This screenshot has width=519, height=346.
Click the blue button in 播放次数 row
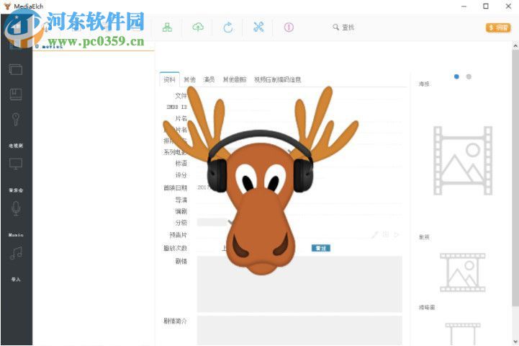pyautogui.click(x=321, y=248)
